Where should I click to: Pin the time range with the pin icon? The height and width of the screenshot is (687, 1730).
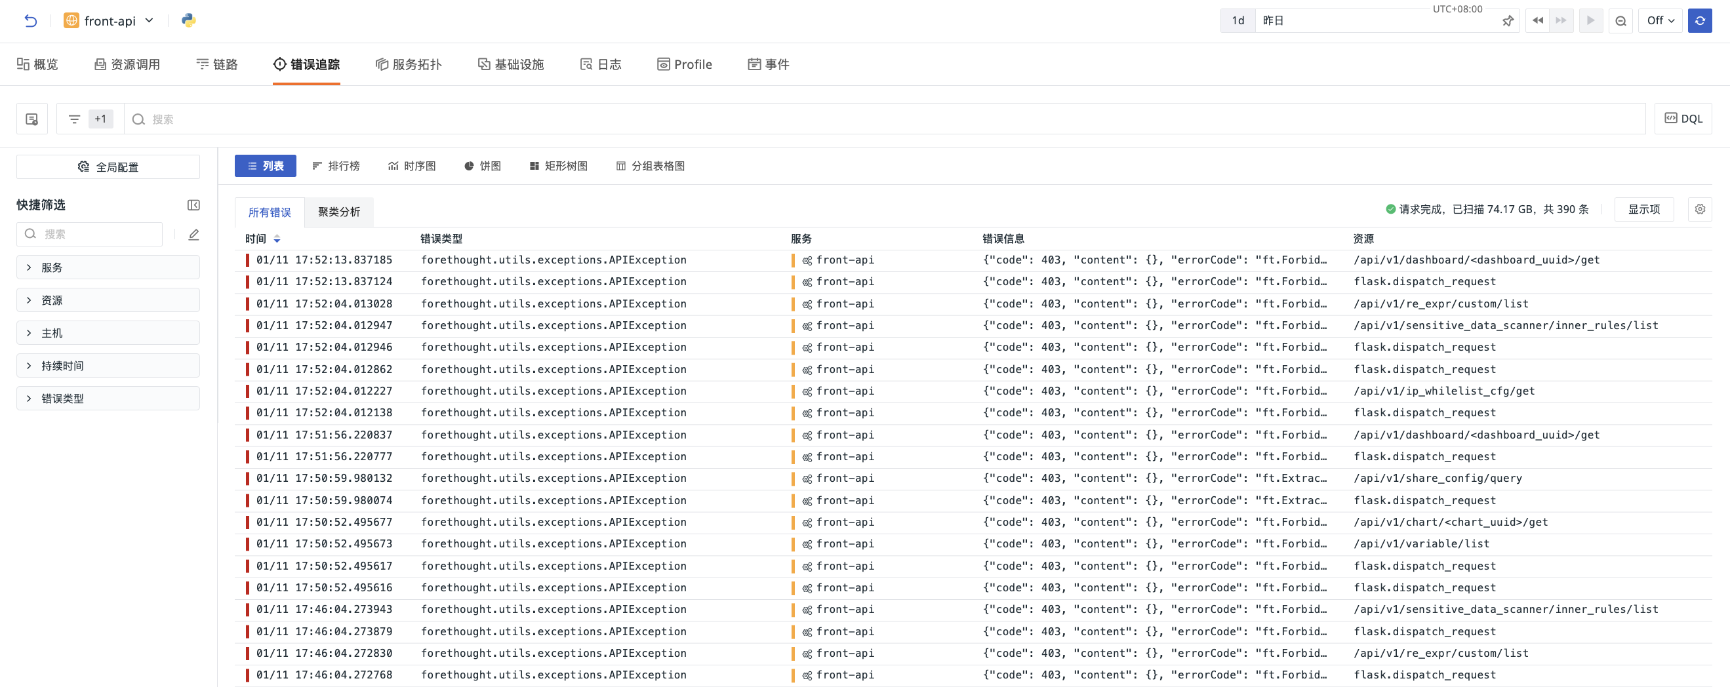1508,21
